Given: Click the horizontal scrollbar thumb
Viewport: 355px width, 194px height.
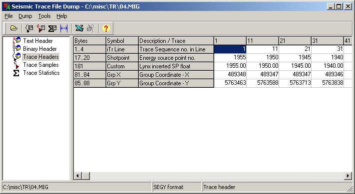Looking at the screenshot, I should [x=86, y=176].
